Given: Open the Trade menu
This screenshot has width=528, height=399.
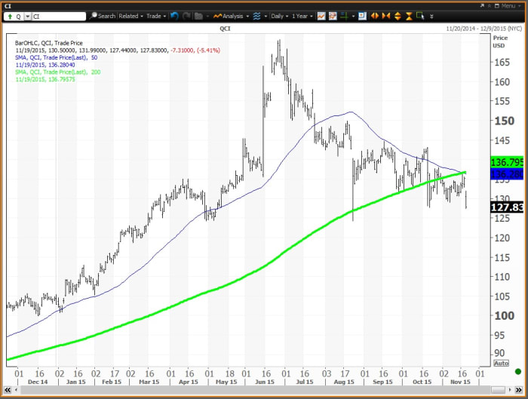Looking at the screenshot, I should click(x=155, y=16).
